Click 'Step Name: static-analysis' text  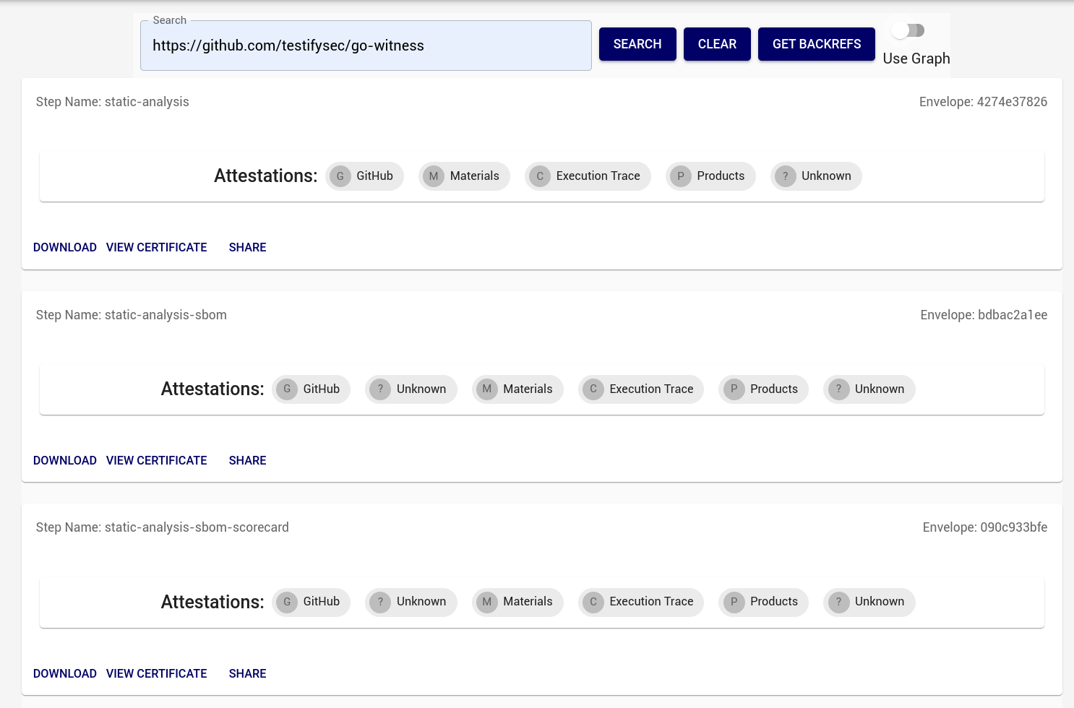pos(113,102)
